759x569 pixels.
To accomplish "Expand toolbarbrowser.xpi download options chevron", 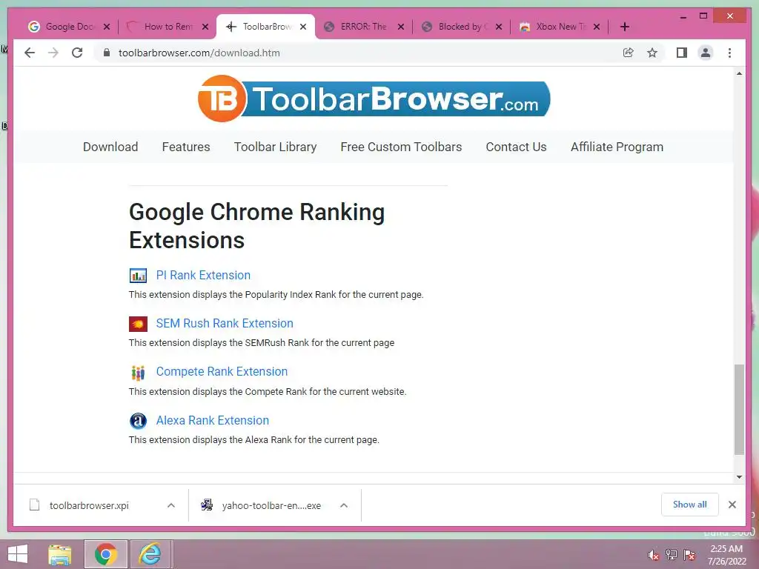I will (171, 505).
